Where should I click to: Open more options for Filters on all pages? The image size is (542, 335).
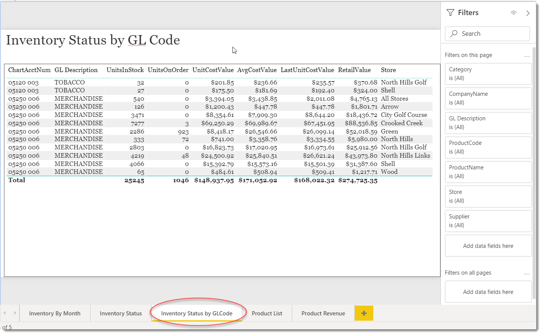527,273
